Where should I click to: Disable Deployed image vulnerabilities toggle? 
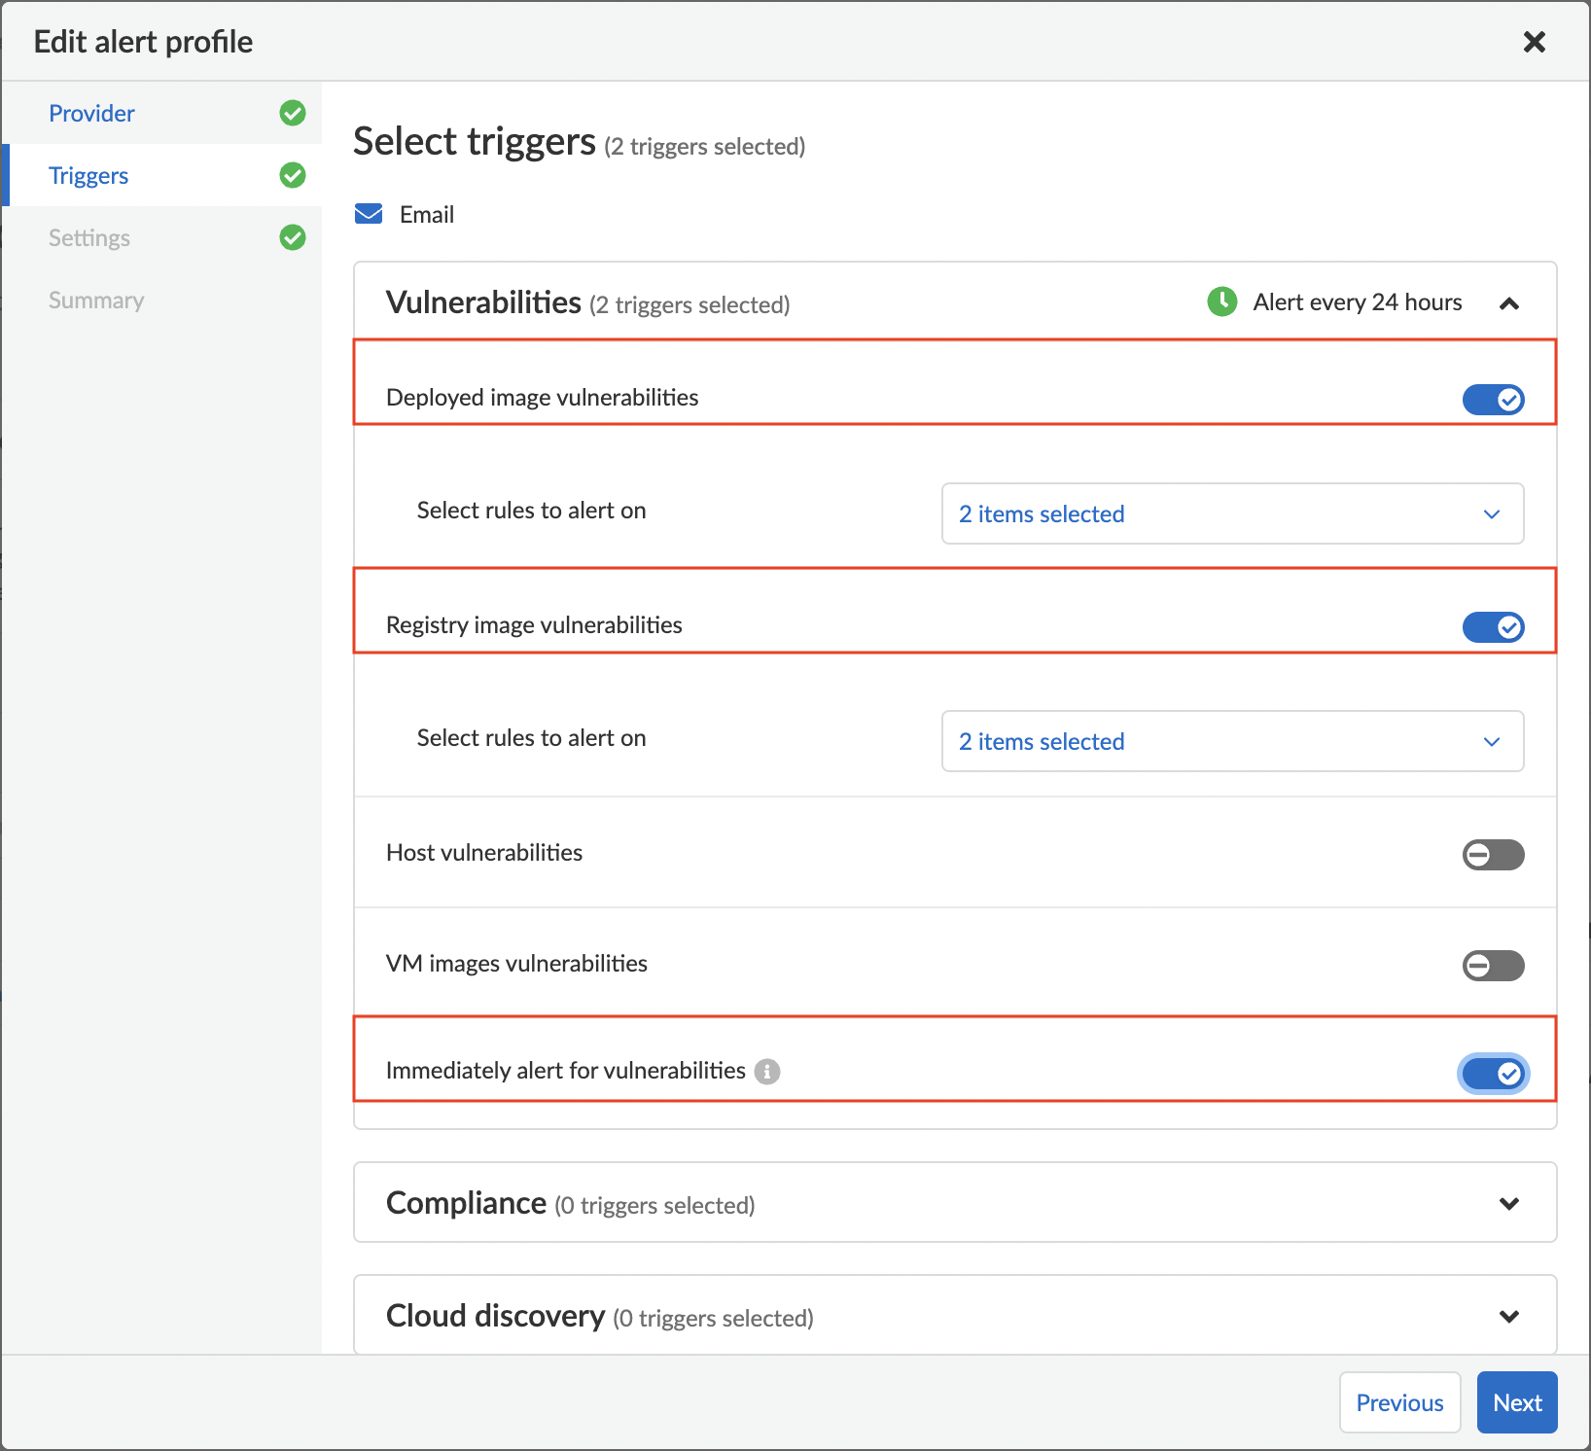tap(1493, 399)
